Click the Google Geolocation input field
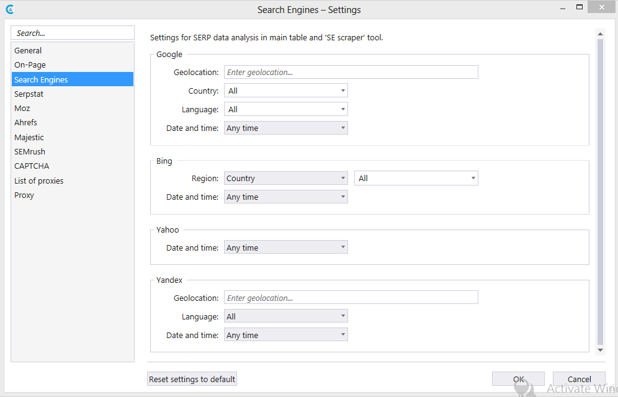The image size is (618, 397). coord(351,72)
